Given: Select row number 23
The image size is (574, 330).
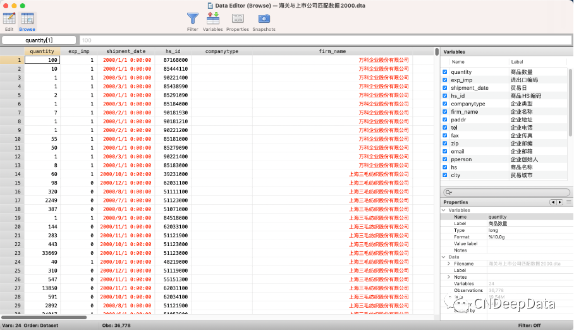Looking at the screenshot, I should tap(12, 253).
